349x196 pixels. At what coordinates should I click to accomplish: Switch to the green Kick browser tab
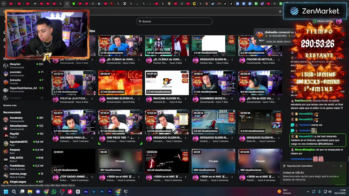pyautogui.click(x=74, y=4)
